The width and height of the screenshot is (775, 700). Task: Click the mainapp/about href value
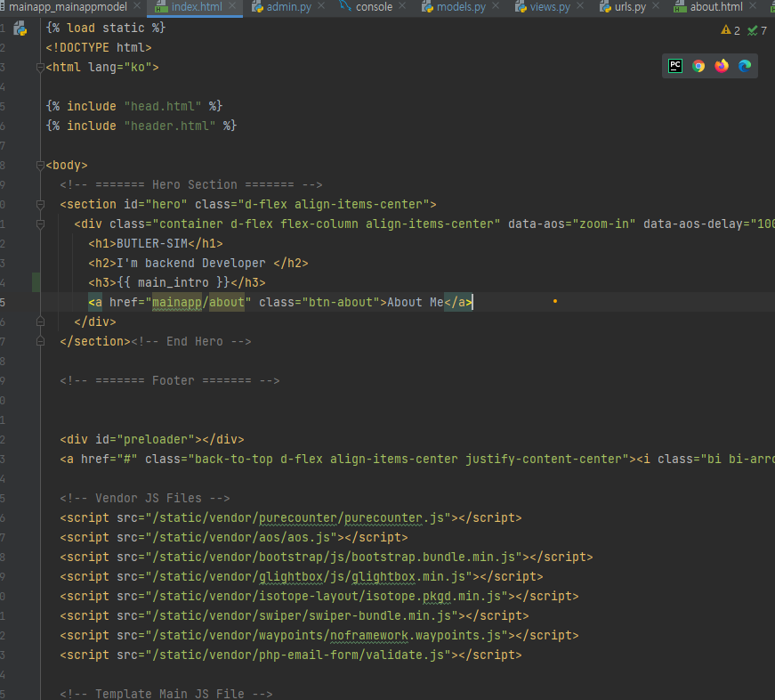(198, 302)
